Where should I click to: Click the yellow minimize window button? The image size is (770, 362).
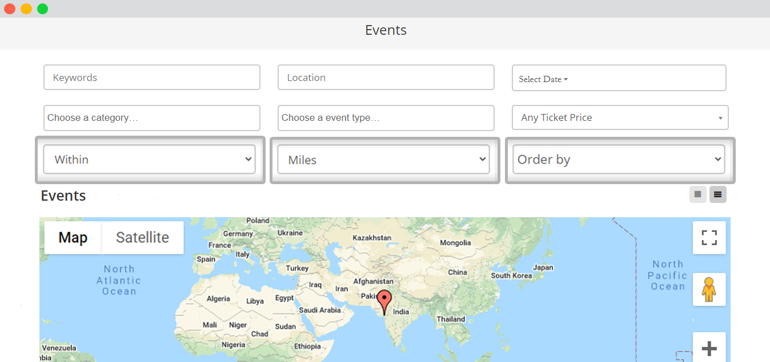point(26,9)
